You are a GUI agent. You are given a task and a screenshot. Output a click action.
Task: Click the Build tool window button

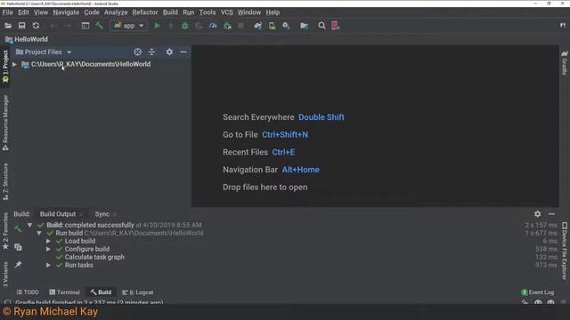point(101,292)
